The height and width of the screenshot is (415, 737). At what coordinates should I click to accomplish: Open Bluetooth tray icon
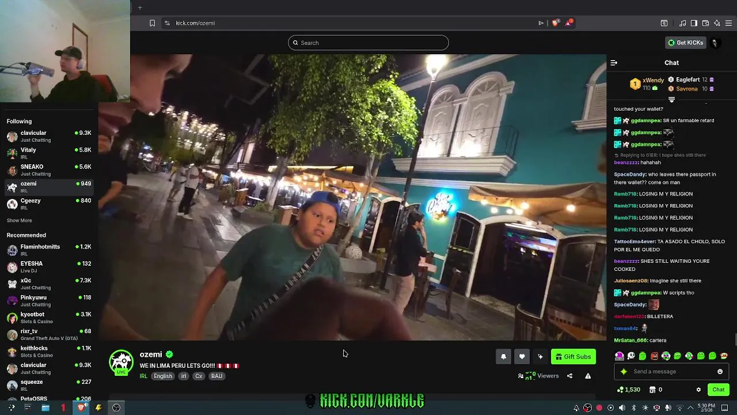pyautogui.click(x=633, y=408)
